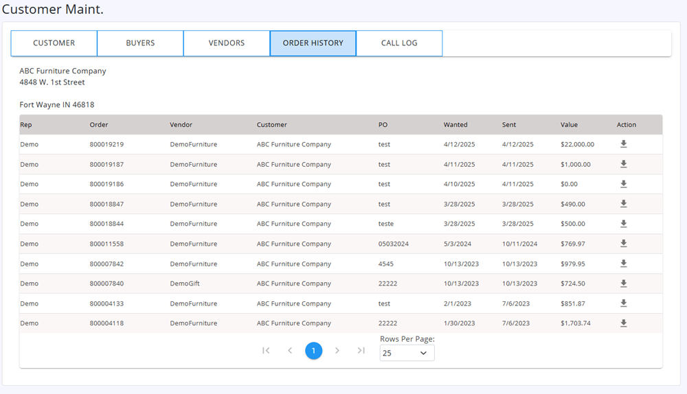Switch to the Customer tab

point(54,43)
